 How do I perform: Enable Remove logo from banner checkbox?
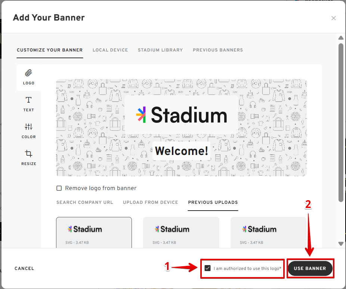click(59, 188)
